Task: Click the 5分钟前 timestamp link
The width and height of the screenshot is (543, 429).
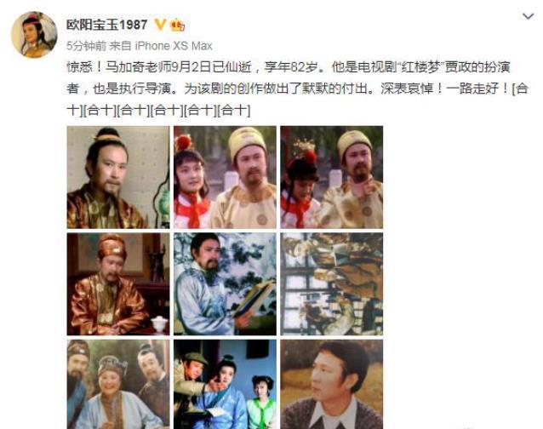Action: pos(86,46)
